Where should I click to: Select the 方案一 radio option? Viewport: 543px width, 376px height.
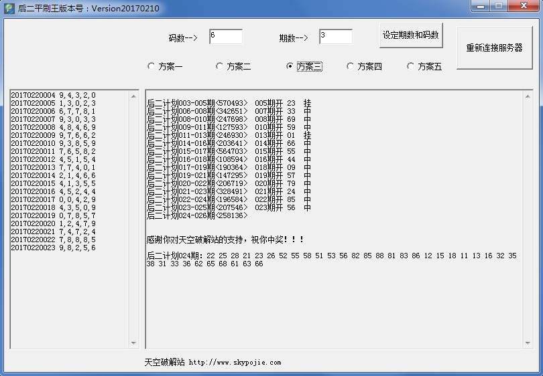point(151,66)
